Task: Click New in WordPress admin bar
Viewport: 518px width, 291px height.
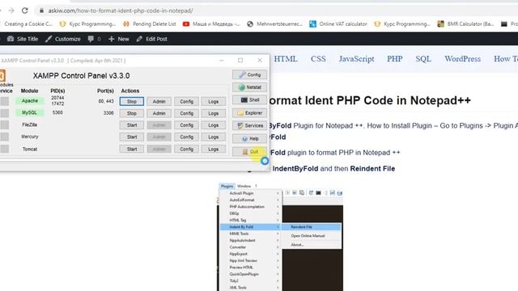Action: 119,39
